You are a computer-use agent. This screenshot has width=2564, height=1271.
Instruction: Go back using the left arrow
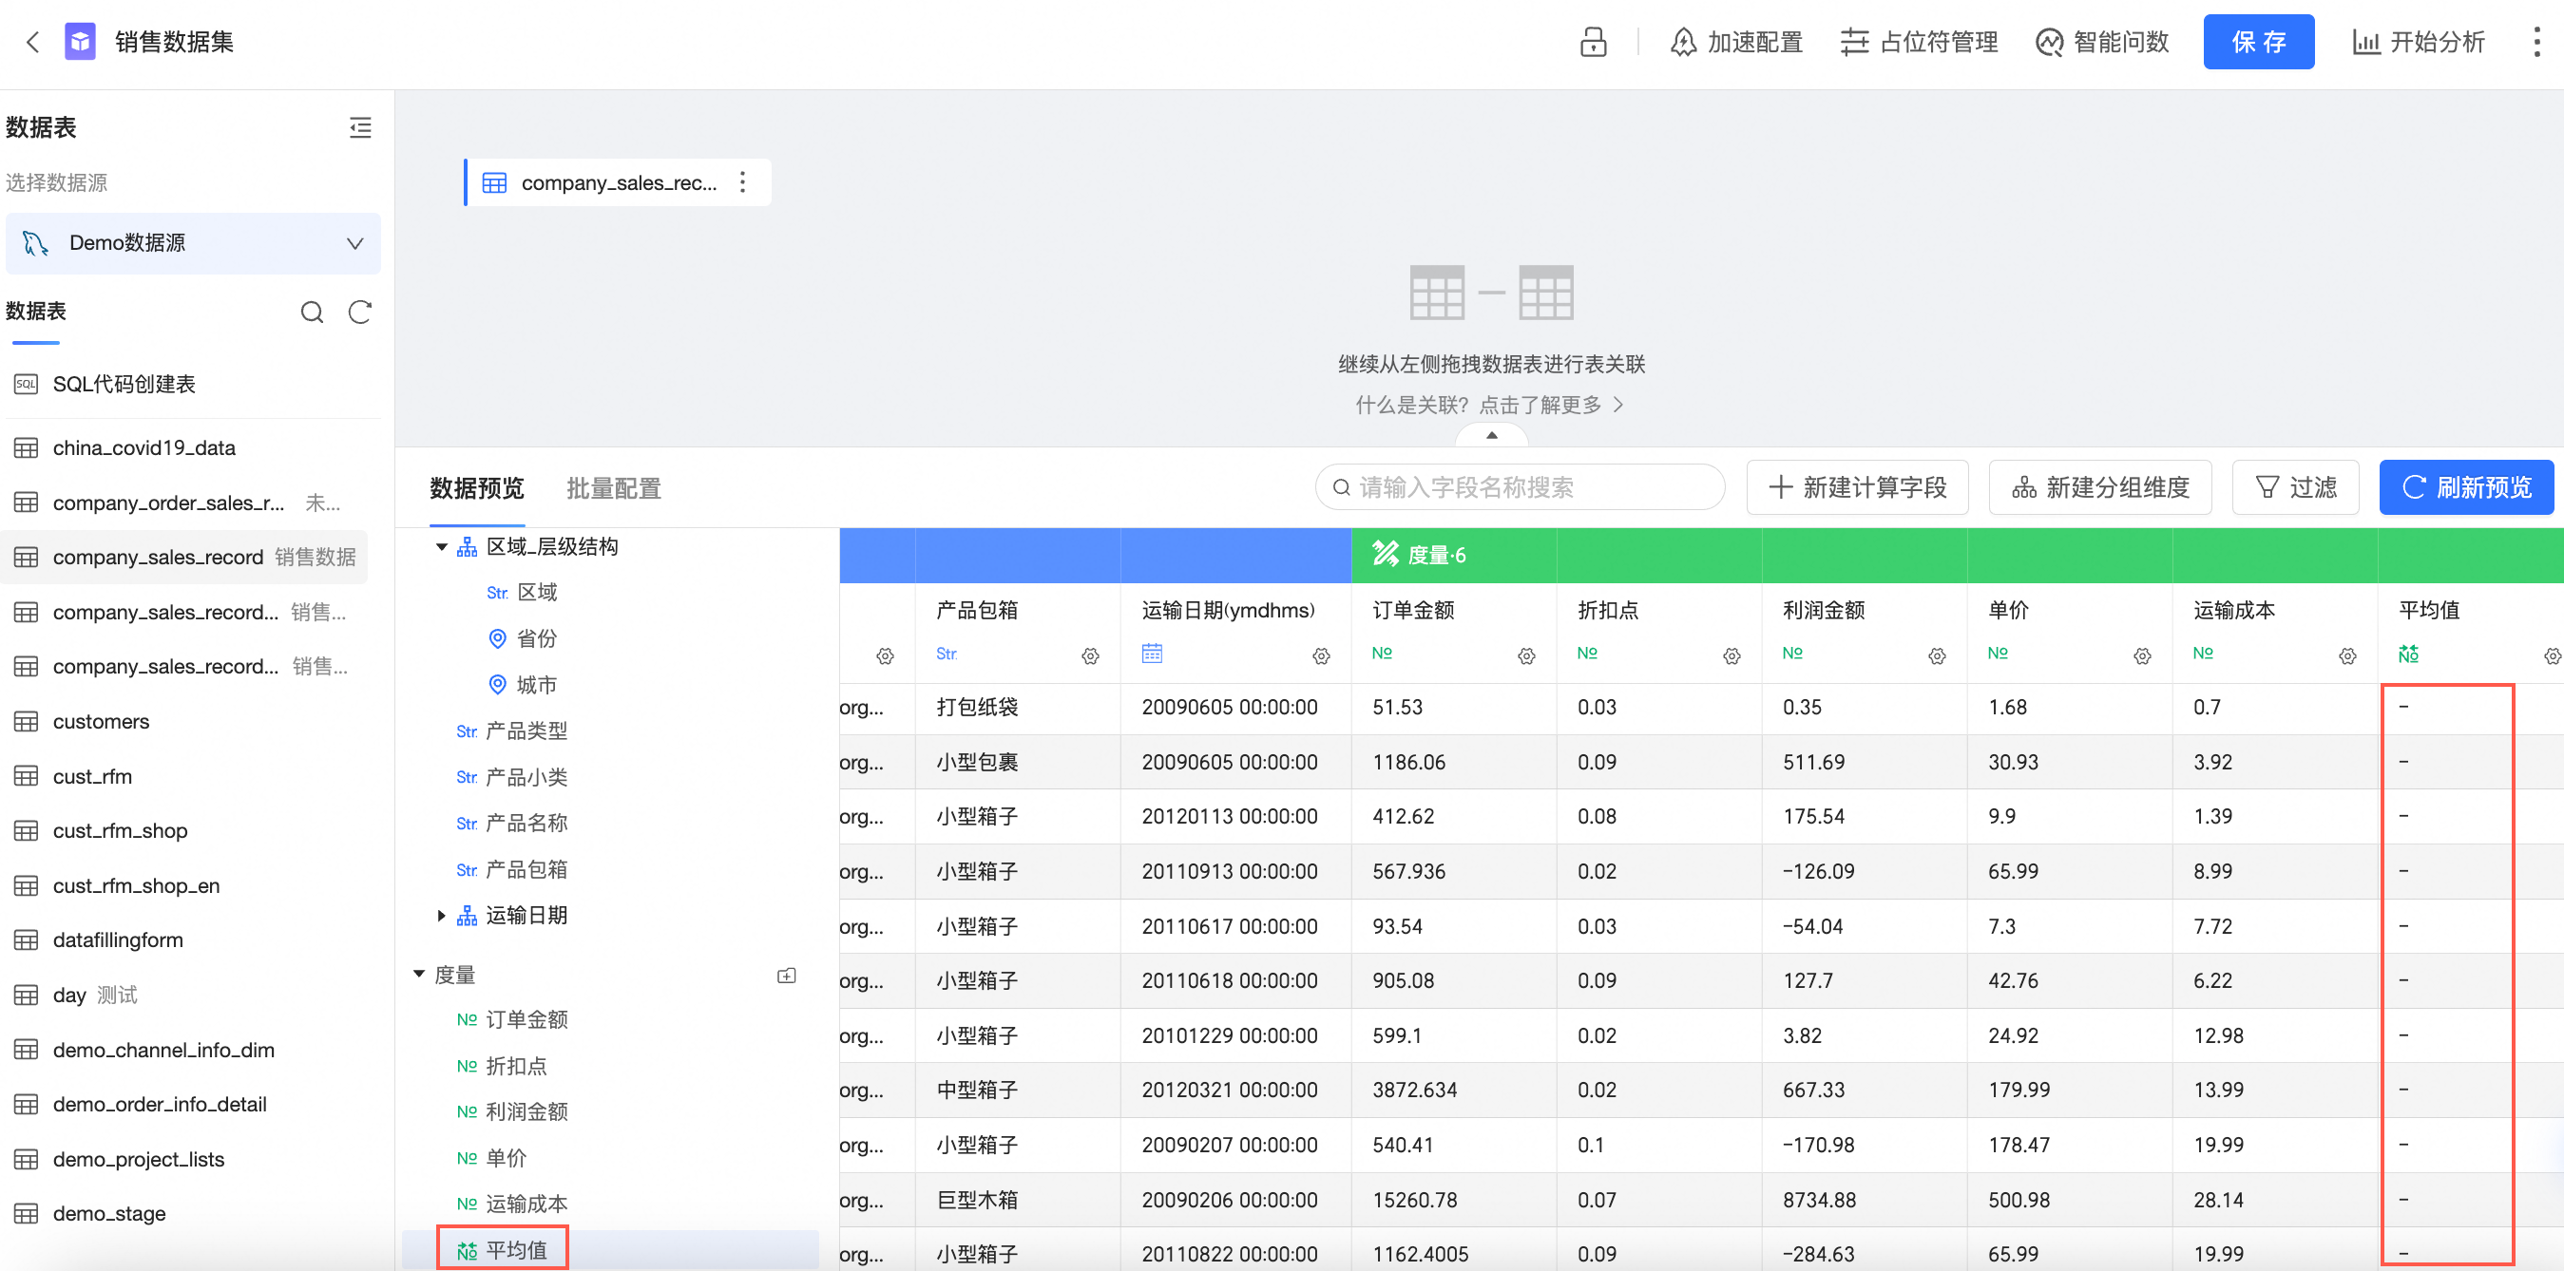coord(33,42)
